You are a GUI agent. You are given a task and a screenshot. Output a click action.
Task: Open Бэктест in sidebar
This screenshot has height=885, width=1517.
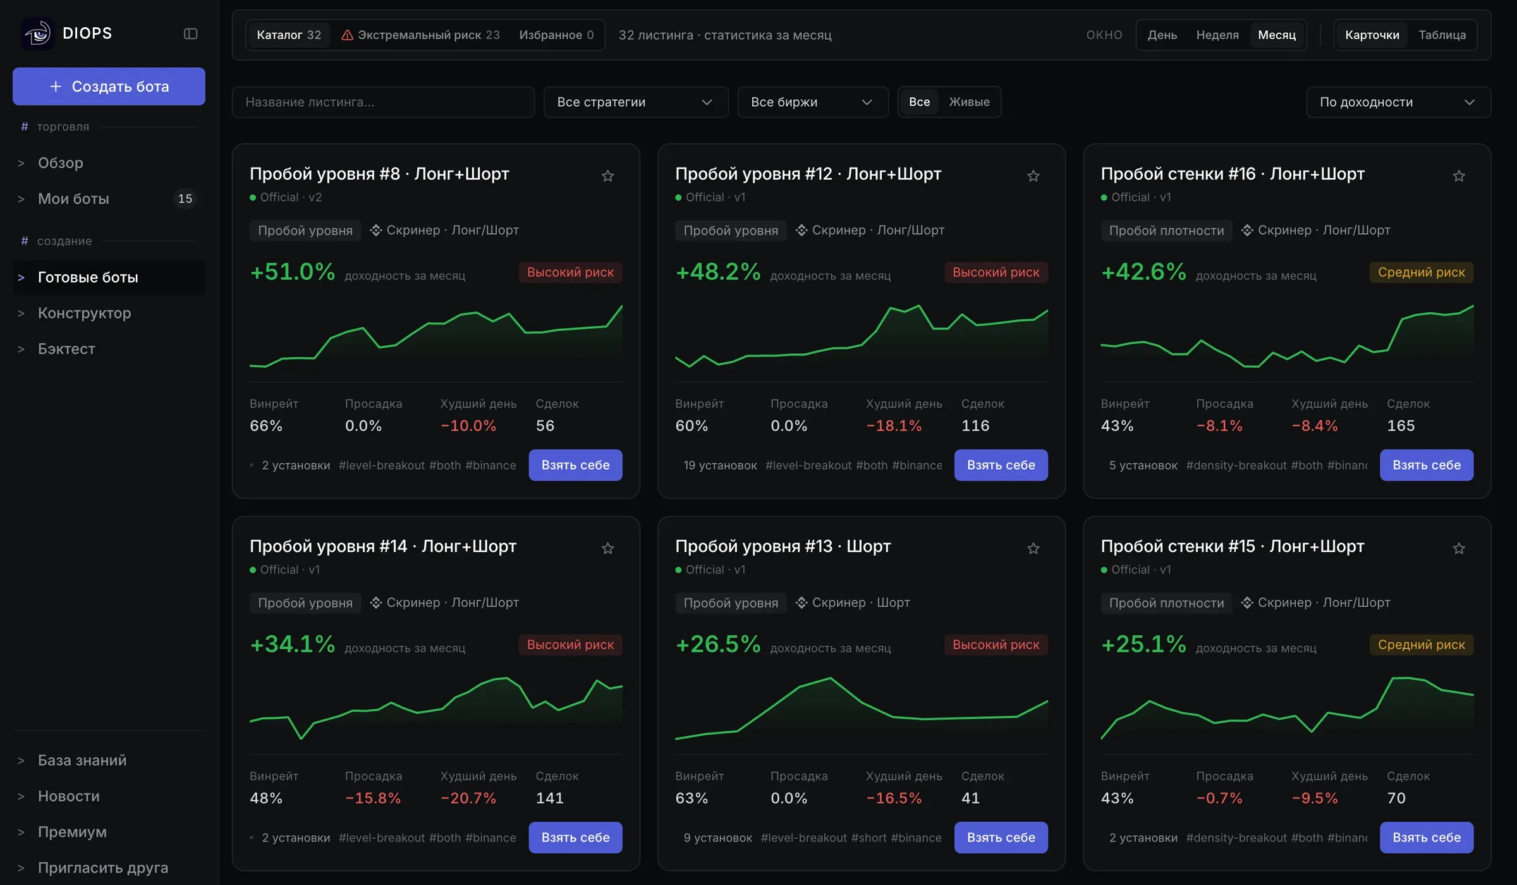pos(109,349)
